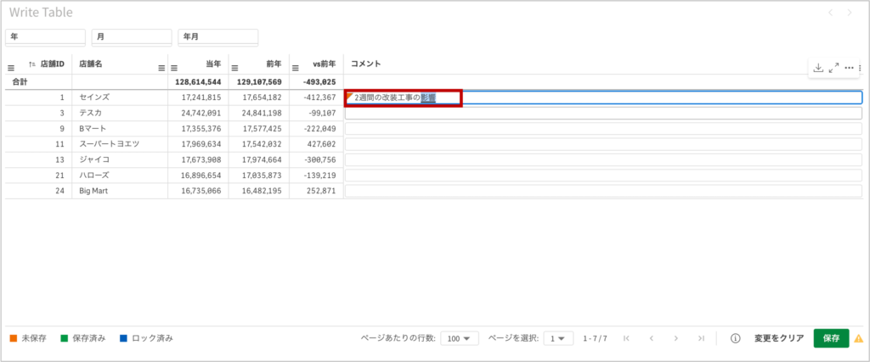Viewport: 870px width, 362px height.
Task: Click the download export icon
Action: [x=818, y=68]
